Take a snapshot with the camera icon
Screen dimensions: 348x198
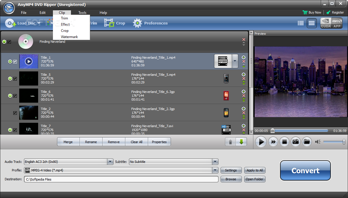click(x=296, y=142)
